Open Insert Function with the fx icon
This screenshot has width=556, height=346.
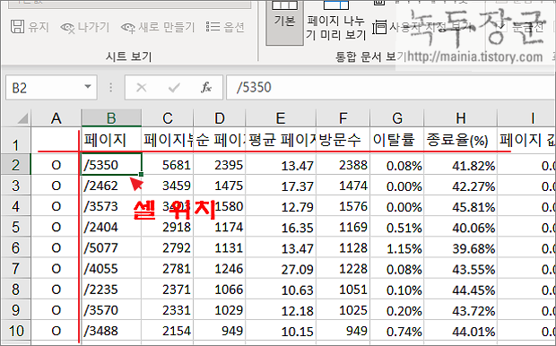coord(206,87)
